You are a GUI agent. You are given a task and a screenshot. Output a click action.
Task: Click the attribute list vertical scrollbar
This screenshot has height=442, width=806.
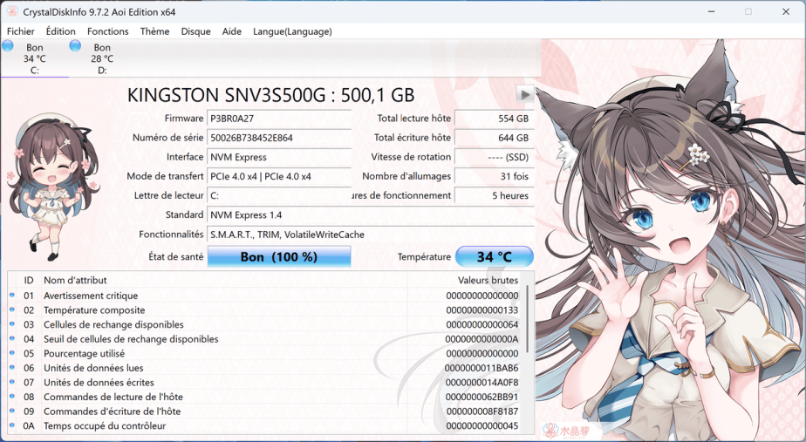point(528,319)
